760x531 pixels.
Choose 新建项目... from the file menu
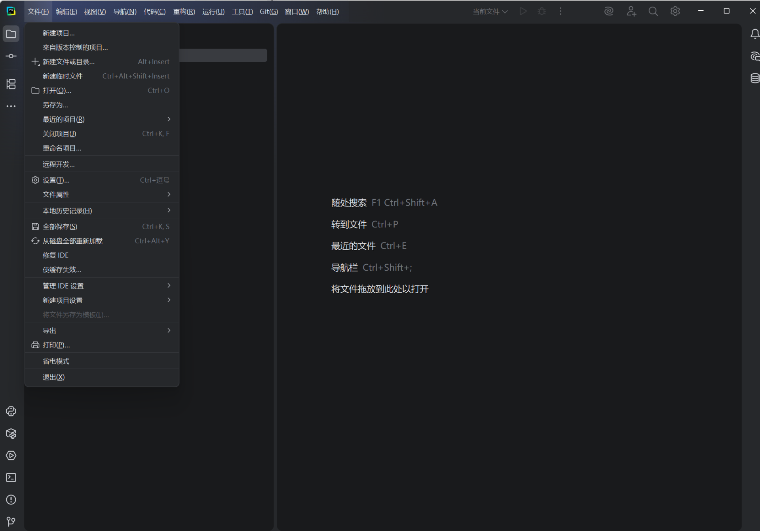point(59,33)
